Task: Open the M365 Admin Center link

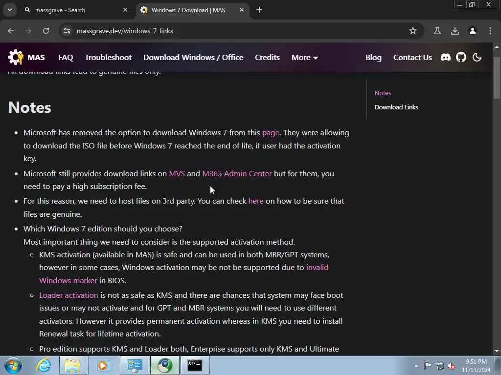Action: (x=237, y=173)
